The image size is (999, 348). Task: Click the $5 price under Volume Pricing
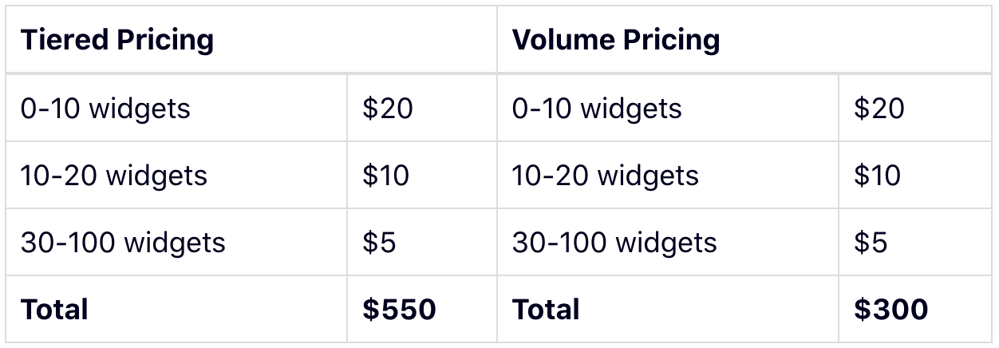click(871, 243)
